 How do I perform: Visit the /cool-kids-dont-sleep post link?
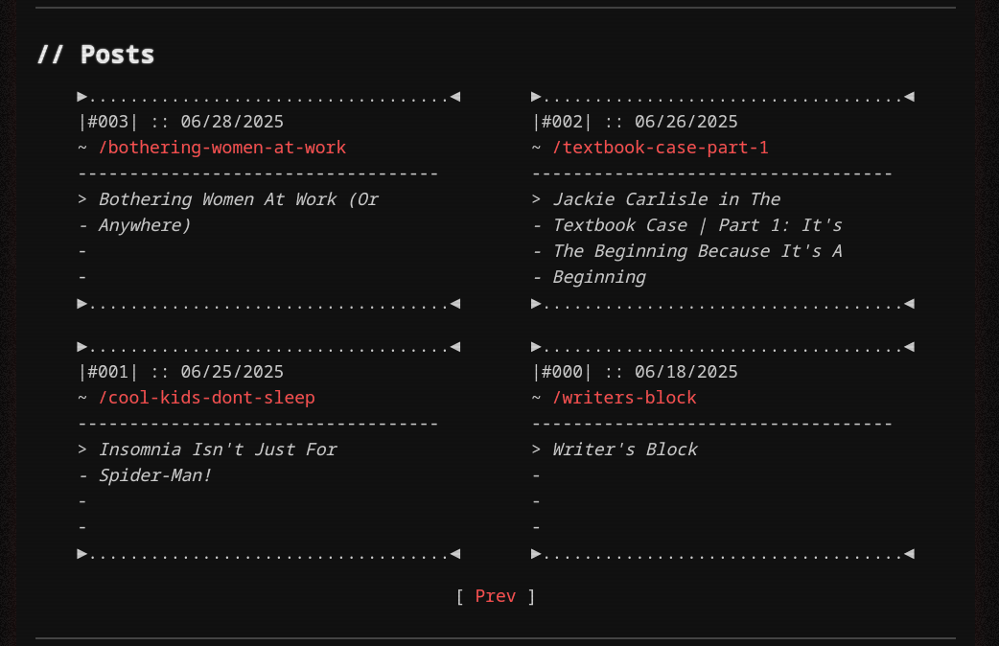pos(206,398)
